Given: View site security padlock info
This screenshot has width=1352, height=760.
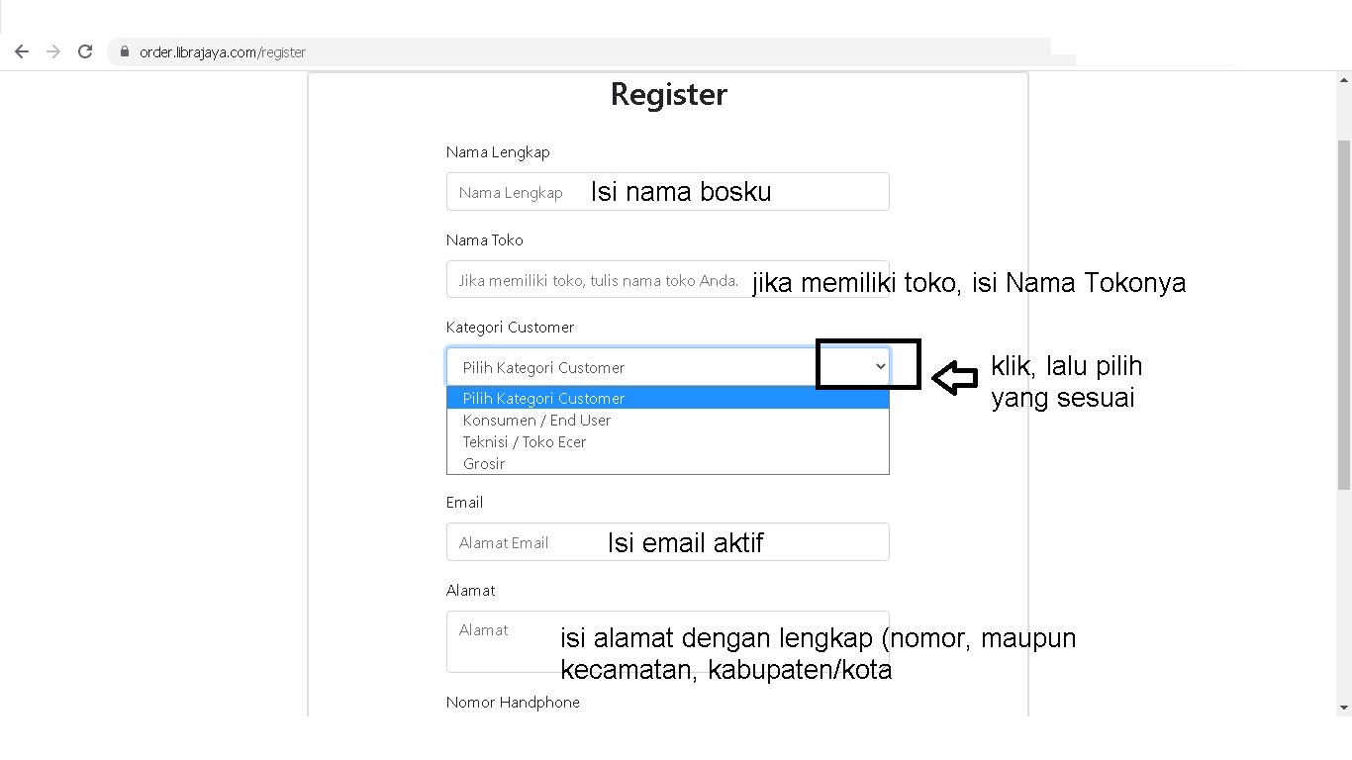Looking at the screenshot, I should tap(125, 51).
